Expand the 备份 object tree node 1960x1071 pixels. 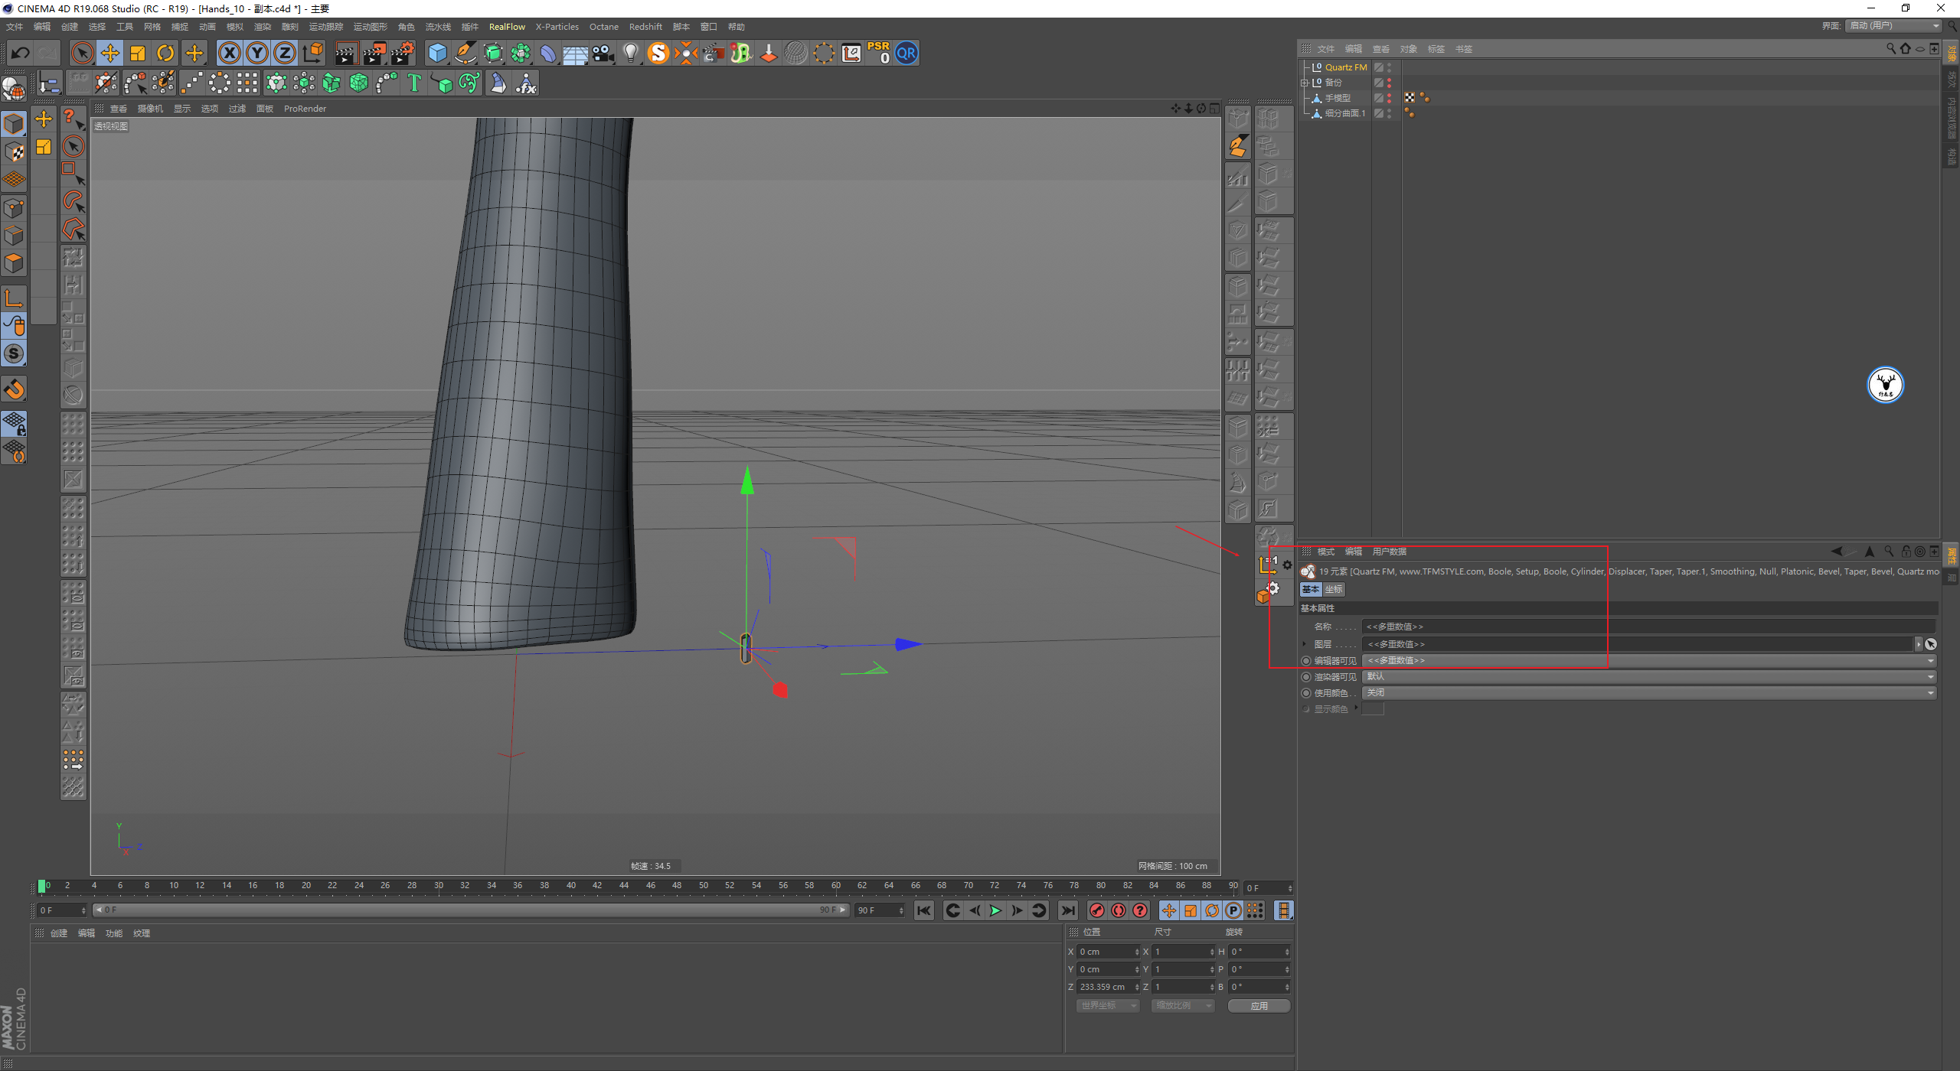point(1305,83)
